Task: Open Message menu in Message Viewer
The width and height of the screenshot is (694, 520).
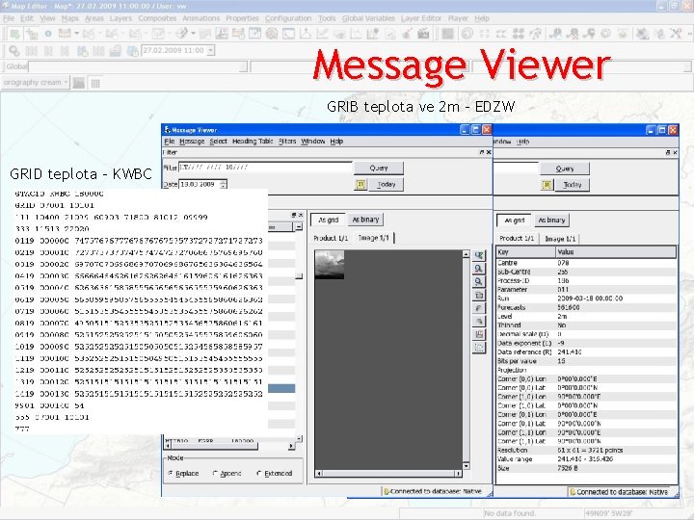Action: [192, 142]
